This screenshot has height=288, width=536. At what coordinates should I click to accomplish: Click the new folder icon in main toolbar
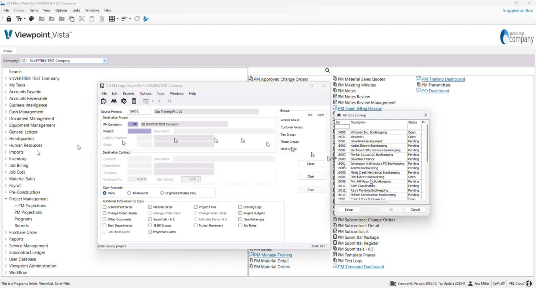42,19
